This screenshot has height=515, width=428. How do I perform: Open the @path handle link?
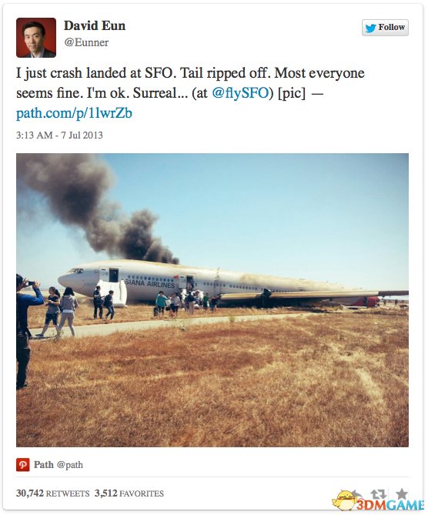[70, 465]
